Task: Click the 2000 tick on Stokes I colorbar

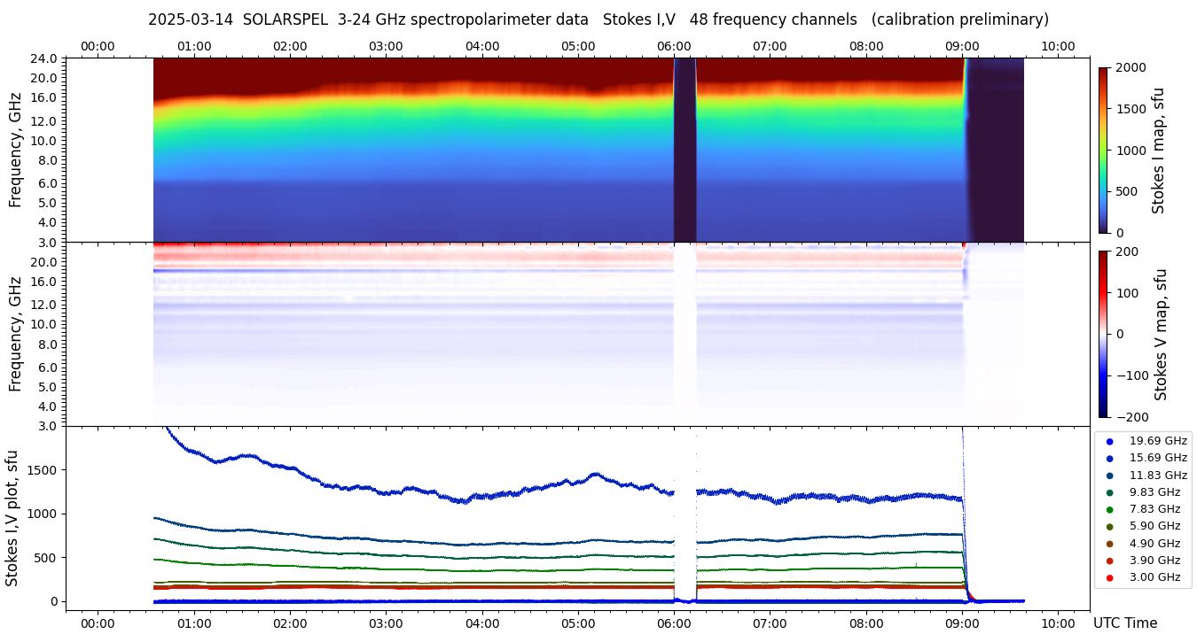Action: pyautogui.click(x=1130, y=67)
